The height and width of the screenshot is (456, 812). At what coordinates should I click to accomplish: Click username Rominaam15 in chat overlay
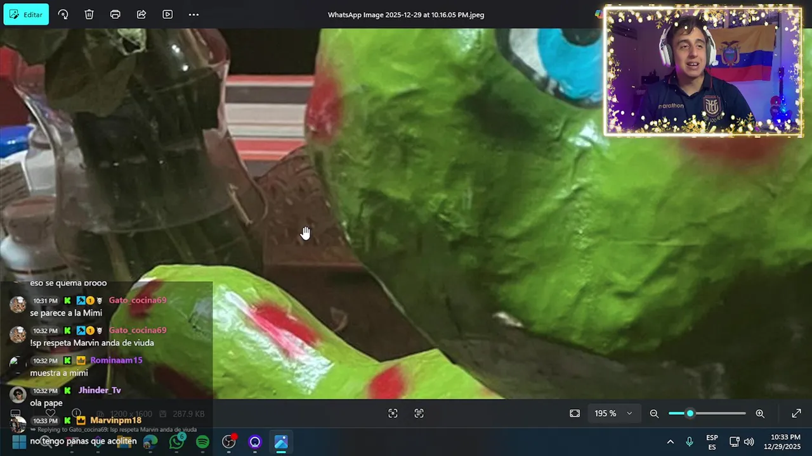[116, 360]
